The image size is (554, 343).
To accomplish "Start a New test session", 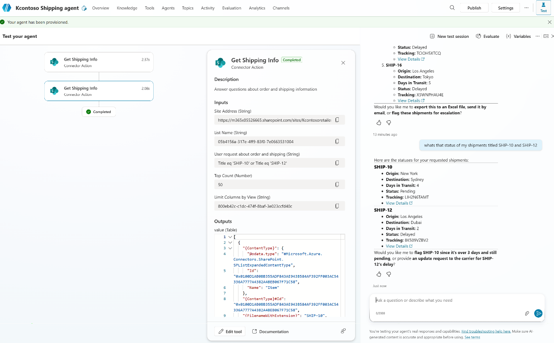I will 449,37.
